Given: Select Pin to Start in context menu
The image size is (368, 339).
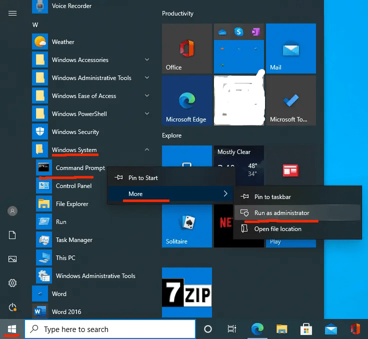Looking at the screenshot, I should tap(171, 177).
